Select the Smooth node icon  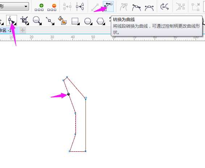tap(136, 7)
